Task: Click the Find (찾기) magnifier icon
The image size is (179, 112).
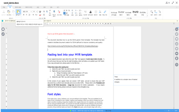Action: 152,12
